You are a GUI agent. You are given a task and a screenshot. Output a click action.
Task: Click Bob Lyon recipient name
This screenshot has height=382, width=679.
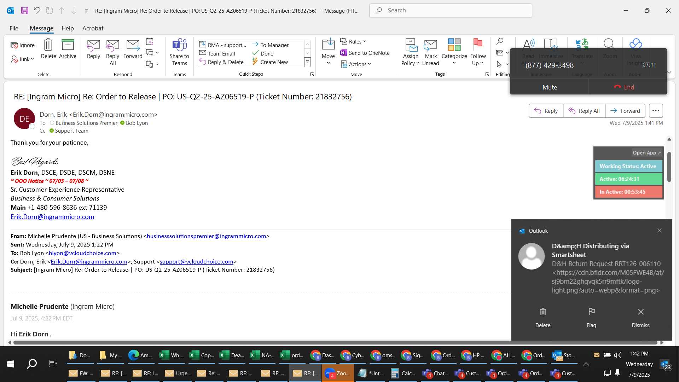137,123
